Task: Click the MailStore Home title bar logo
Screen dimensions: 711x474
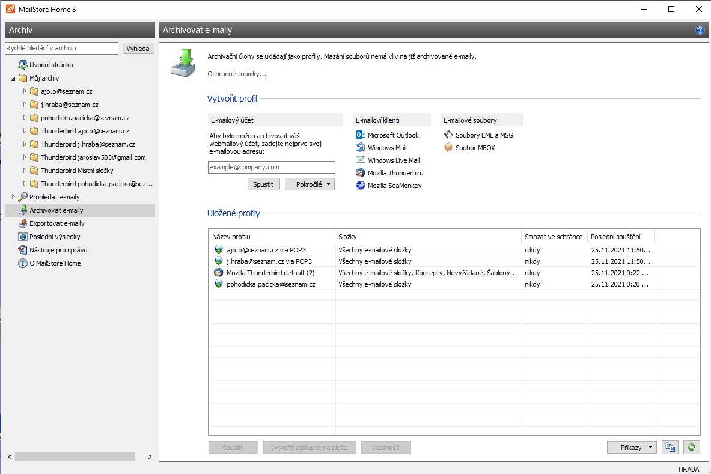Action: click(x=10, y=9)
